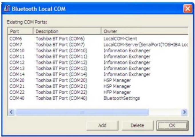
Task: Click HSP Manager owner in COM20 row
Action: point(117,80)
